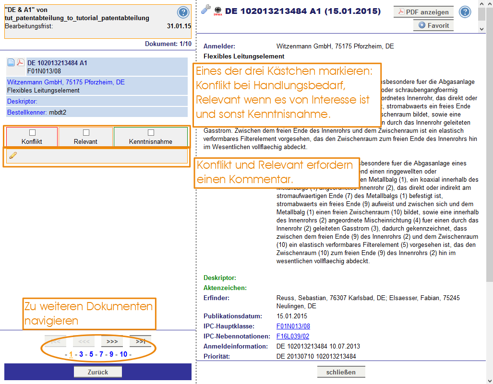Open the document text icon for DE 102013213484 A1
Viewport: 493px width, 384px height.
(x=11, y=62)
